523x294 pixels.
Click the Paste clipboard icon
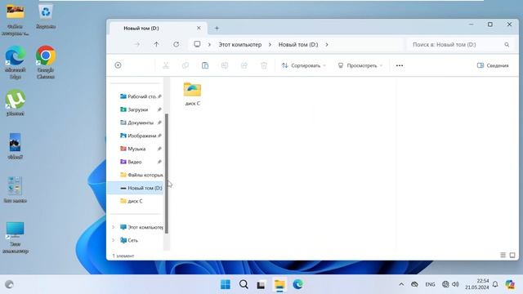pyautogui.click(x=205, y=65)
